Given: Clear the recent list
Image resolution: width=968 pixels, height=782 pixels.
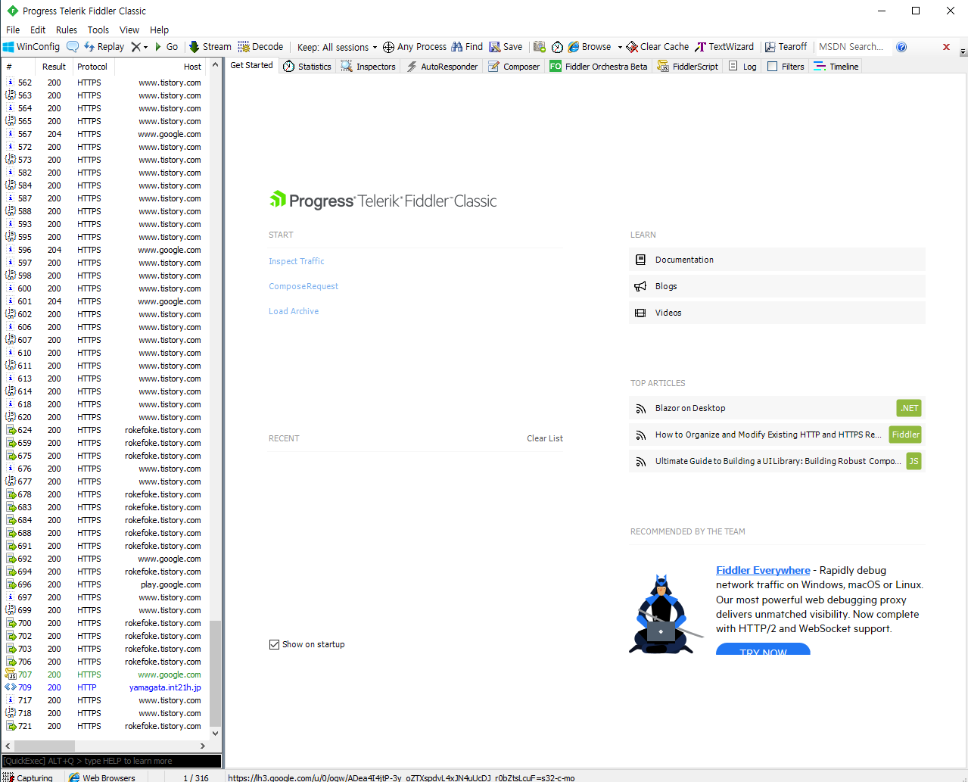Looking at the screenshot, I should (x=545, y=438).
